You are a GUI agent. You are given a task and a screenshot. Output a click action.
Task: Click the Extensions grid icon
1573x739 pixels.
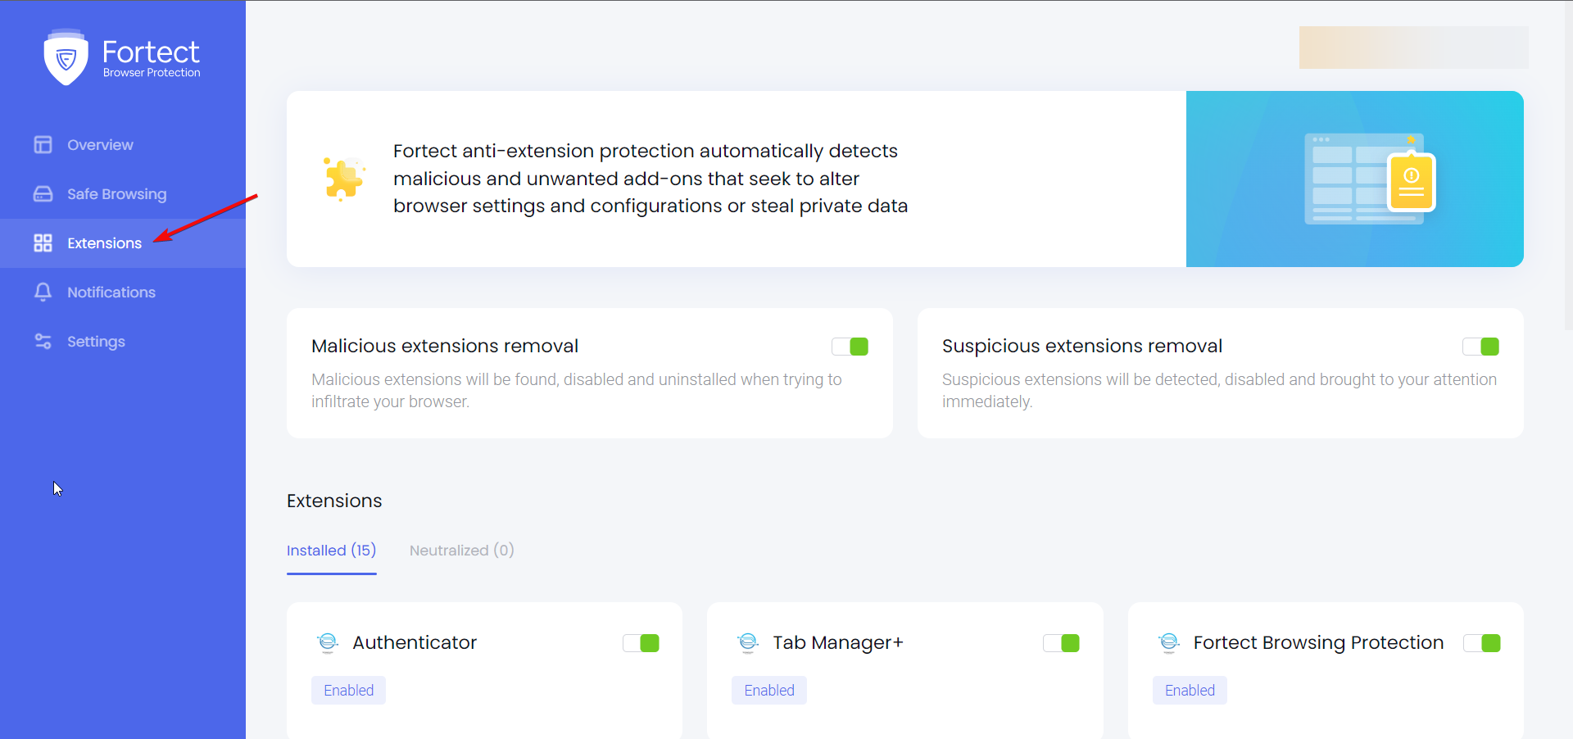(x=43, y=243)
